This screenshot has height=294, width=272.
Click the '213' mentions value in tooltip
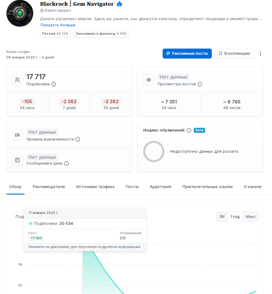coord(123,238)
